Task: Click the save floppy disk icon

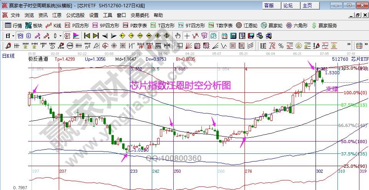Action: tap(251, 36)
